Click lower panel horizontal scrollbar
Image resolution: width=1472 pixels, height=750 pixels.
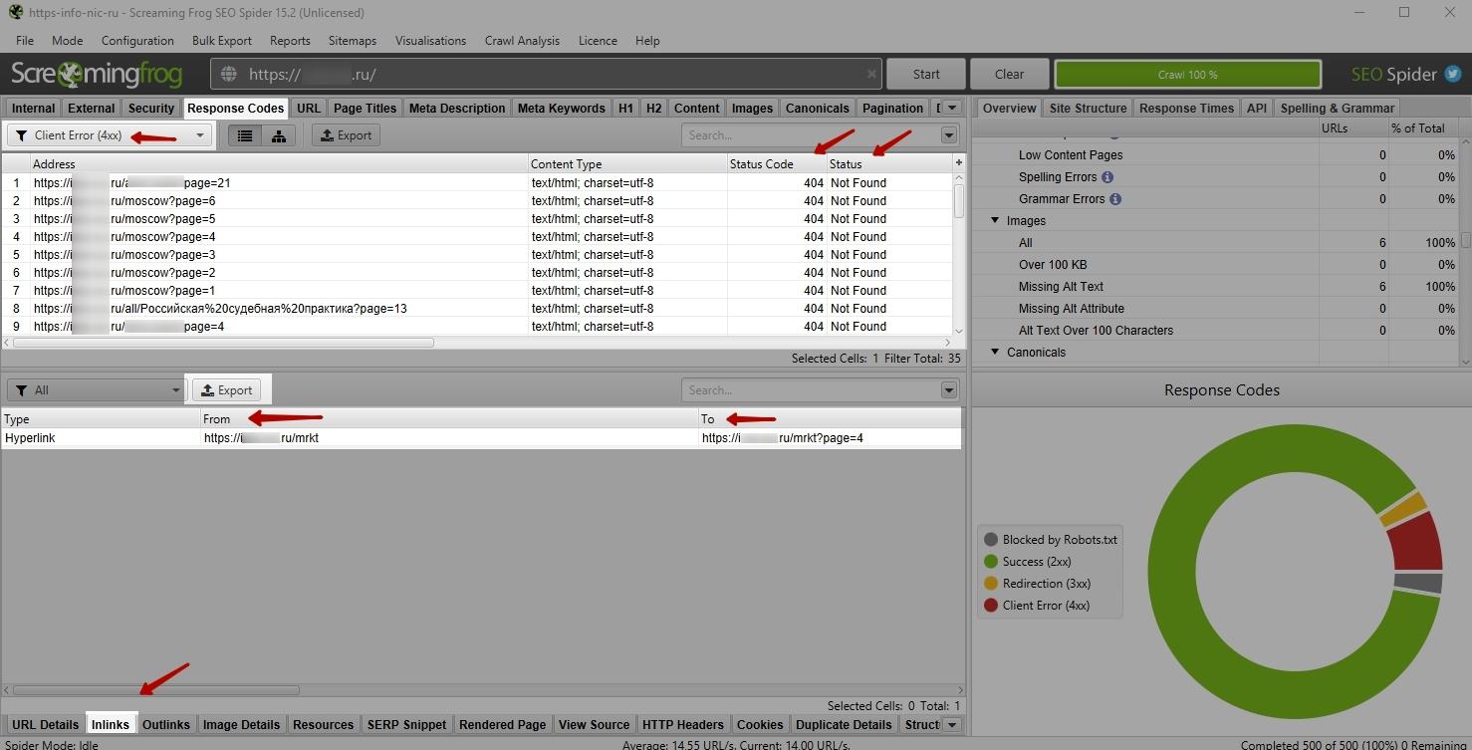155,689
